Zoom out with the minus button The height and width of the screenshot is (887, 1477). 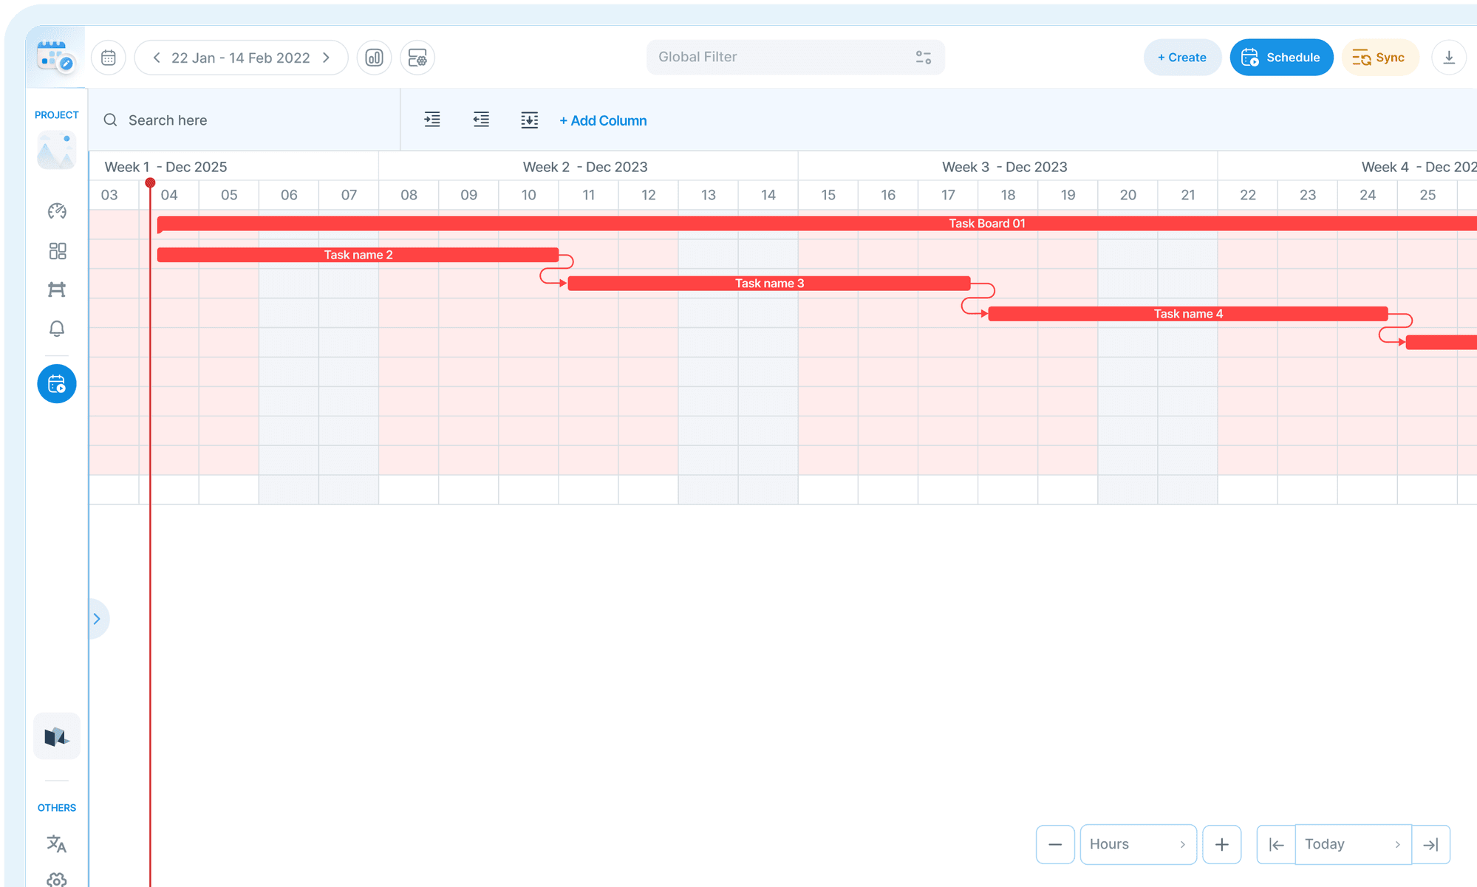tap(1055, 844)
